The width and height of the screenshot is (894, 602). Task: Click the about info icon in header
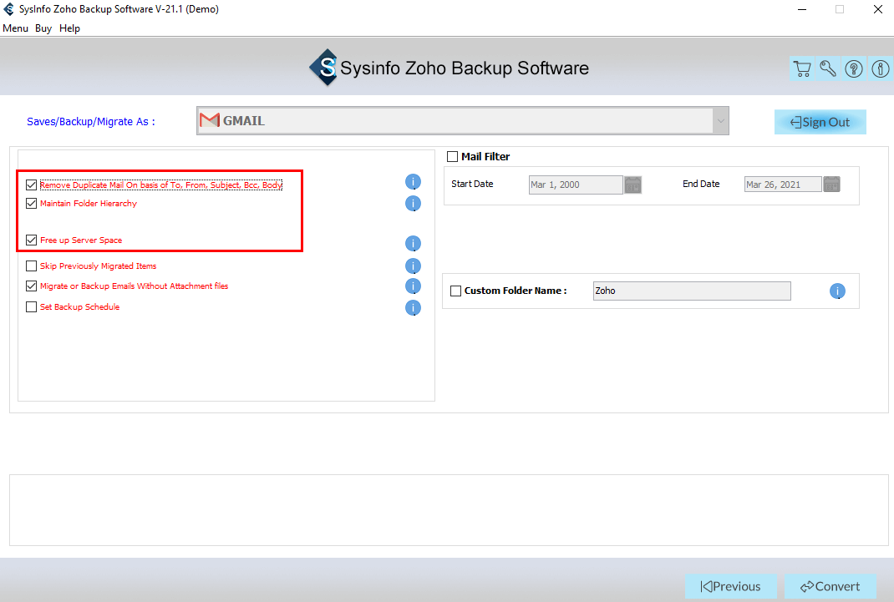pyautogui.click(x=881, y=69)
